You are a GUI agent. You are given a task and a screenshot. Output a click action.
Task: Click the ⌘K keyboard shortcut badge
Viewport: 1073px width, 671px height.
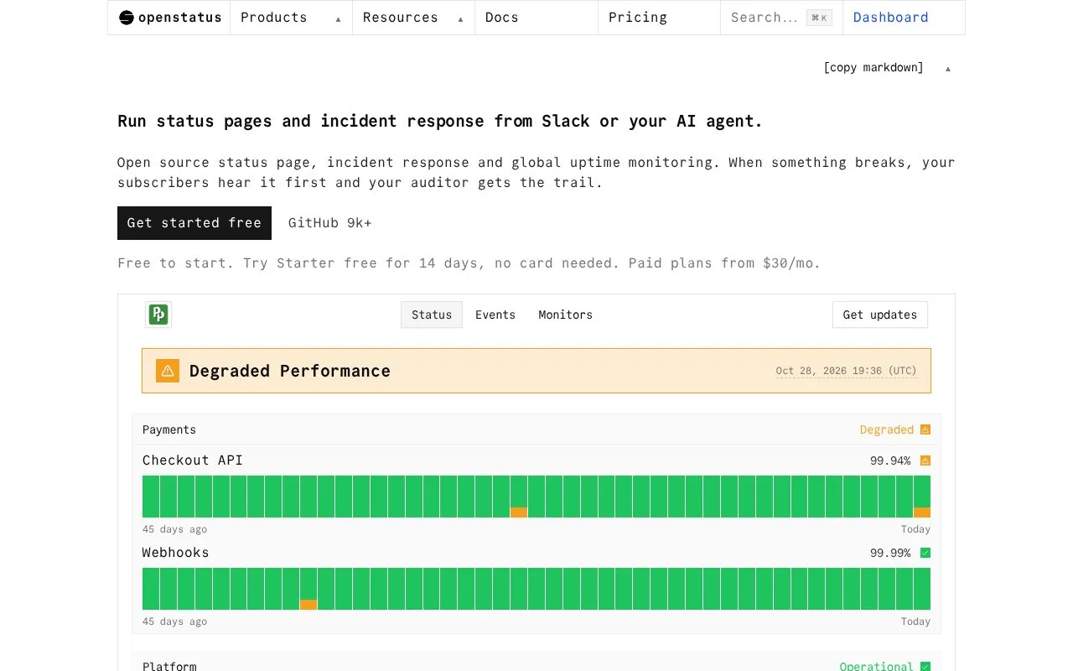click(x=819, y=18)
